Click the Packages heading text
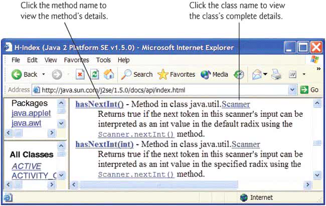Screen dimensions: 326x206 click(29, 103)
